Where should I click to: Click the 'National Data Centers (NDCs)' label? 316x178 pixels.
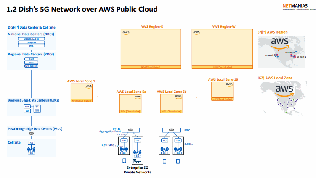pos(31,34)
